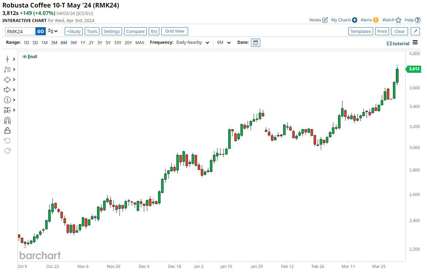Screen dimensions: 427x277
Task: Open the 6M period dropdown
Action: pyautogui.click(x=224, y=43)
